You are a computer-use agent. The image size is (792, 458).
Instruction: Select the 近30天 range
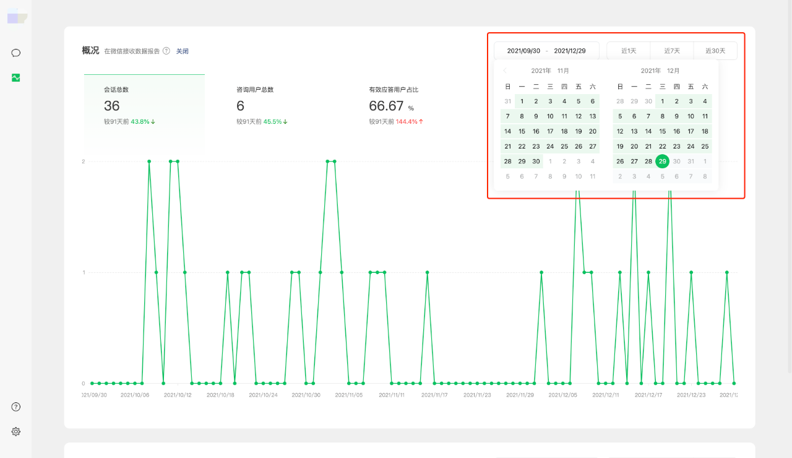(x=715, y=51)
